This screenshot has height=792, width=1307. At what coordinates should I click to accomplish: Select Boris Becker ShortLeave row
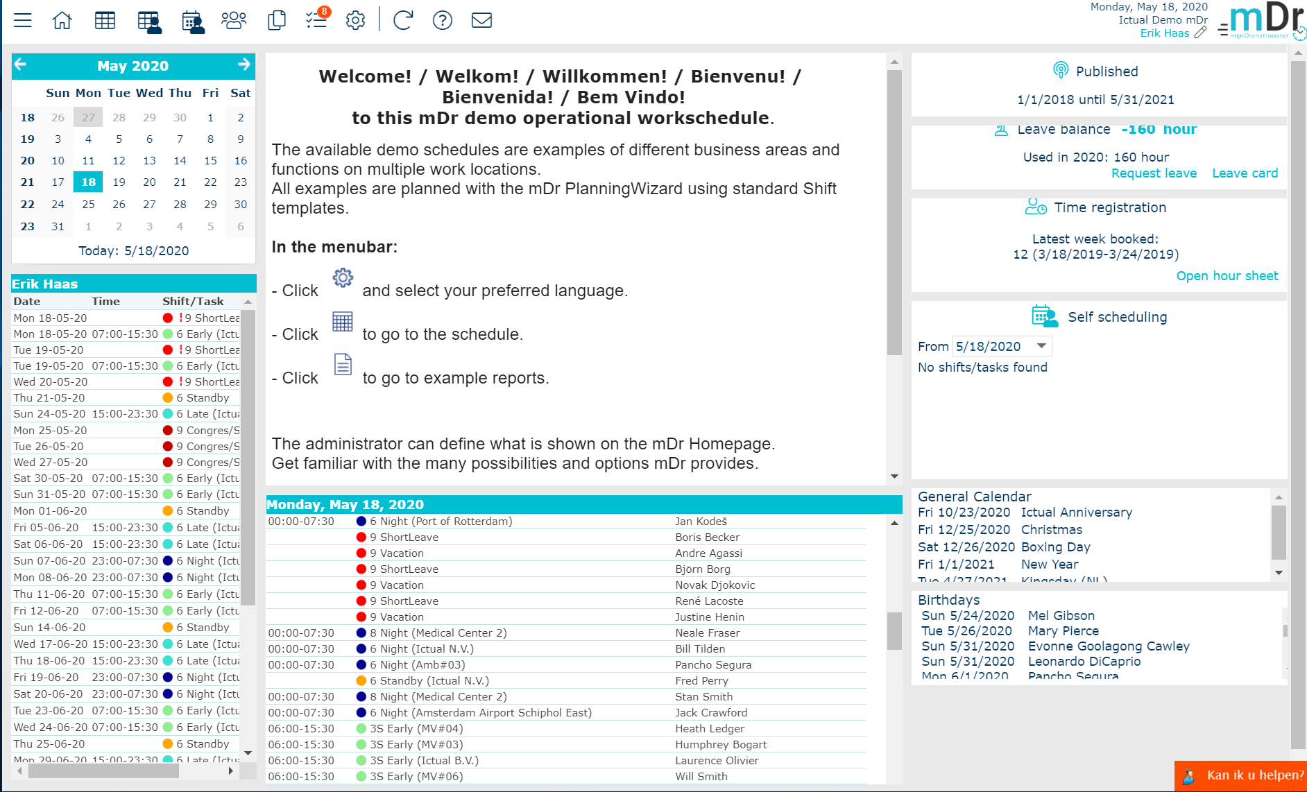[566, 537]
